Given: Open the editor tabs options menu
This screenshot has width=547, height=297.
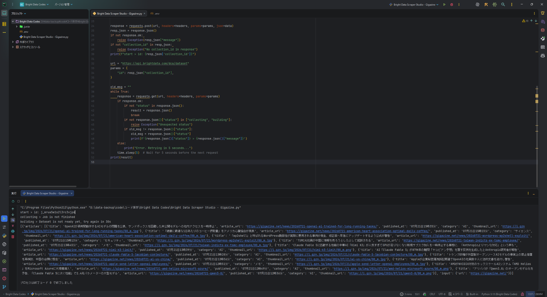Looking at the screenshot, I should 534,13.
